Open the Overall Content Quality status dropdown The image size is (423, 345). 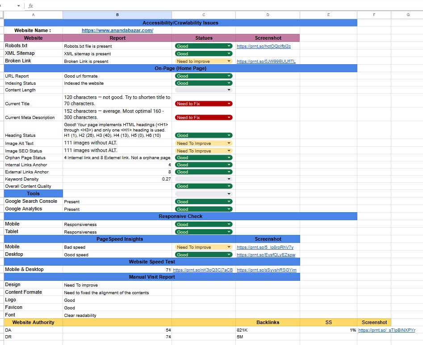pos(204,186)
